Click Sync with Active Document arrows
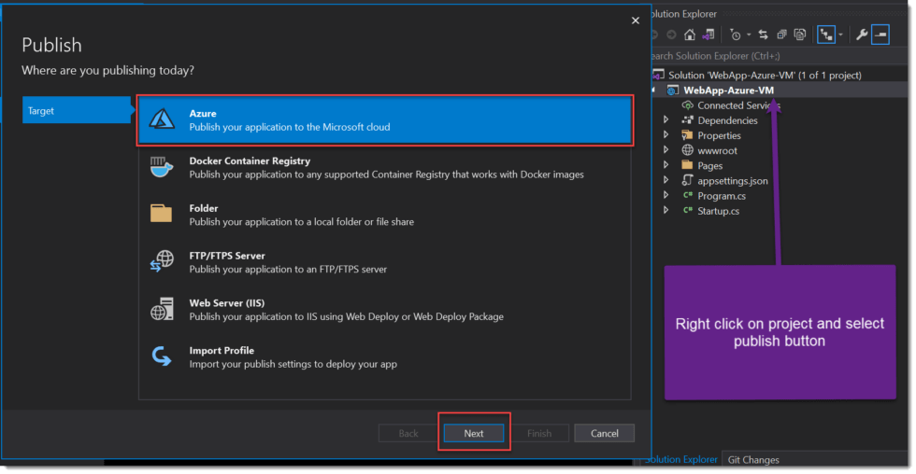This screenshot has height=474, width=916. coord(763,35)
